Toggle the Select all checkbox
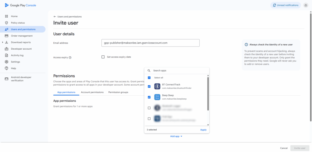This screenshot has width=312, height=152. 149,78
